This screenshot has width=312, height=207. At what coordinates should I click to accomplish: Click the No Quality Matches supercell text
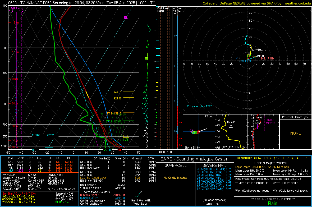(176, 178)
